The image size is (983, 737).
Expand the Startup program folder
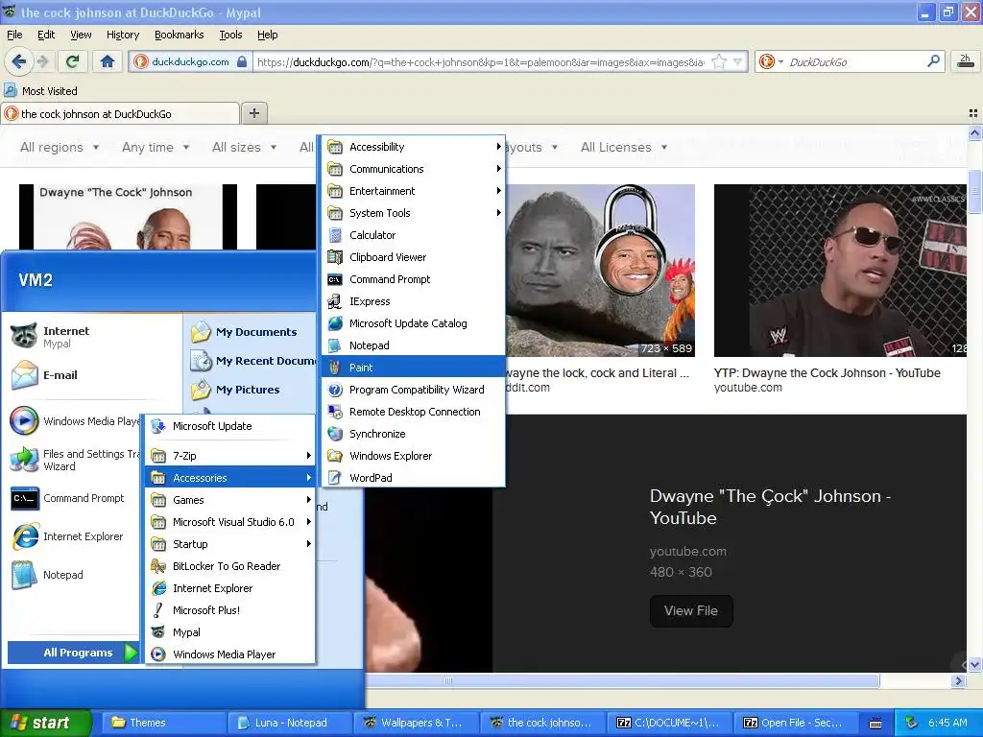point(230,544)
